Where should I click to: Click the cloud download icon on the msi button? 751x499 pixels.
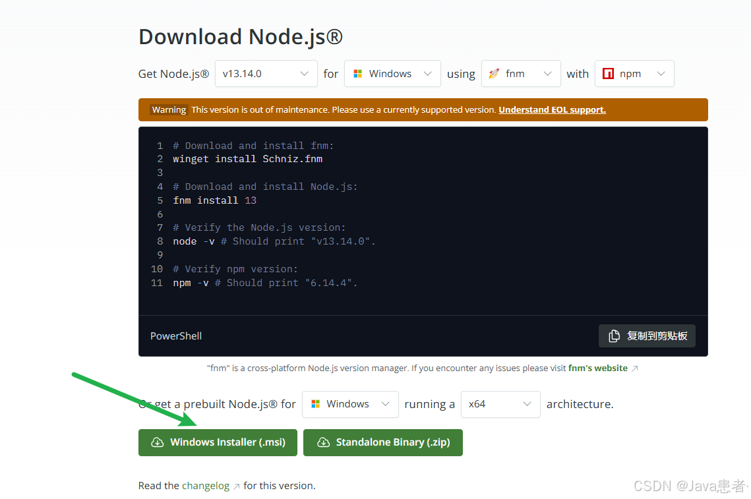point(157,442)
